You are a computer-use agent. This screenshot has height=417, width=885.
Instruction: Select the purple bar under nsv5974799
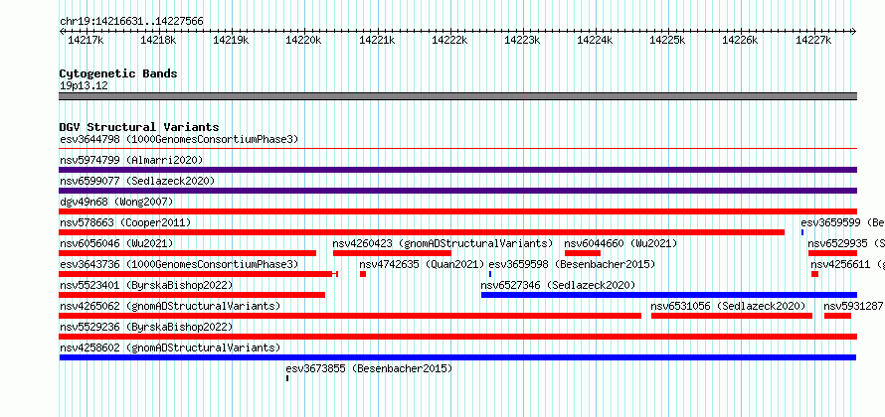tap(457, 170)
